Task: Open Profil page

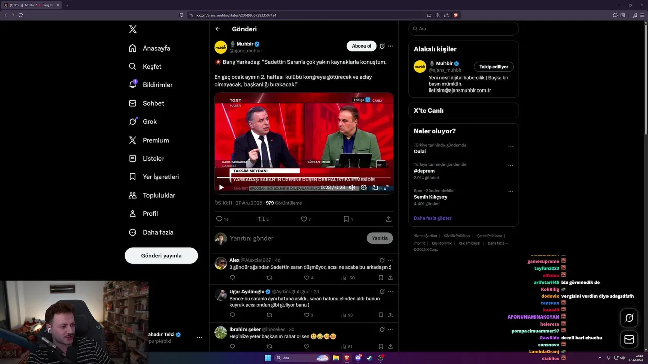Action: 143,213
